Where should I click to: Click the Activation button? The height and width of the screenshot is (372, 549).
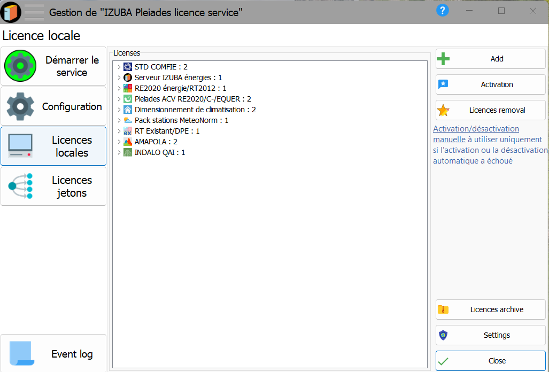coord(491,84)
